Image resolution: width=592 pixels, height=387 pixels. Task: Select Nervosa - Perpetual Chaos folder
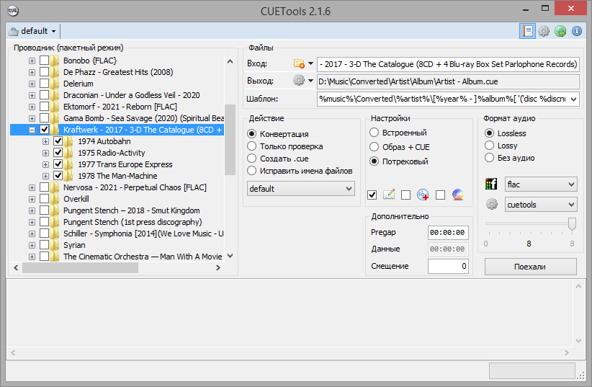[x=135, y=187]
